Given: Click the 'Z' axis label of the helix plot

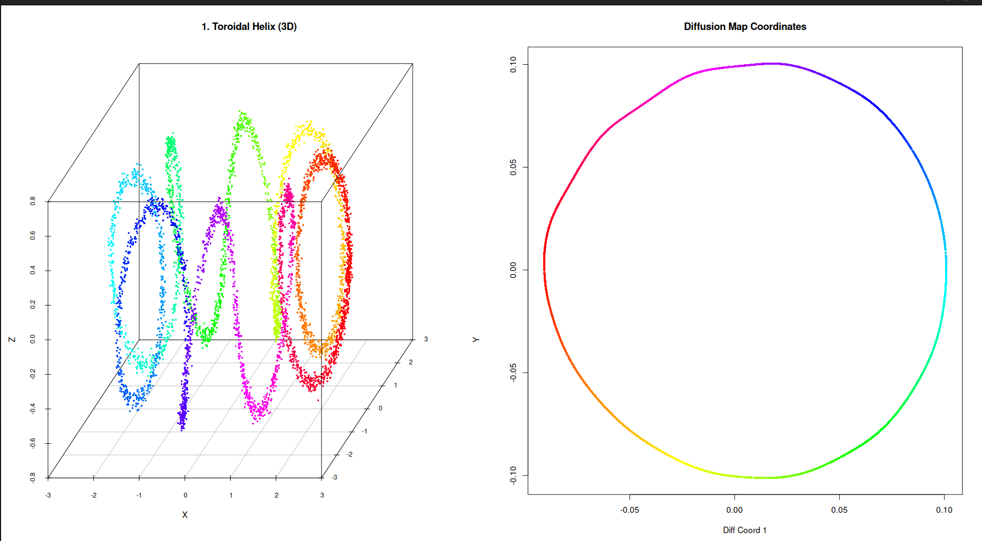Looking at the screenshot, I should 12,340.
